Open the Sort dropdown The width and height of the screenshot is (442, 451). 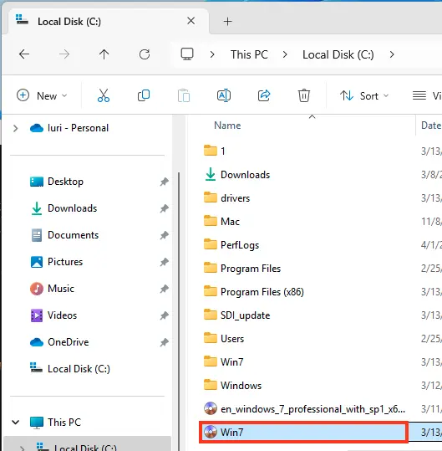tap(364, 95)
